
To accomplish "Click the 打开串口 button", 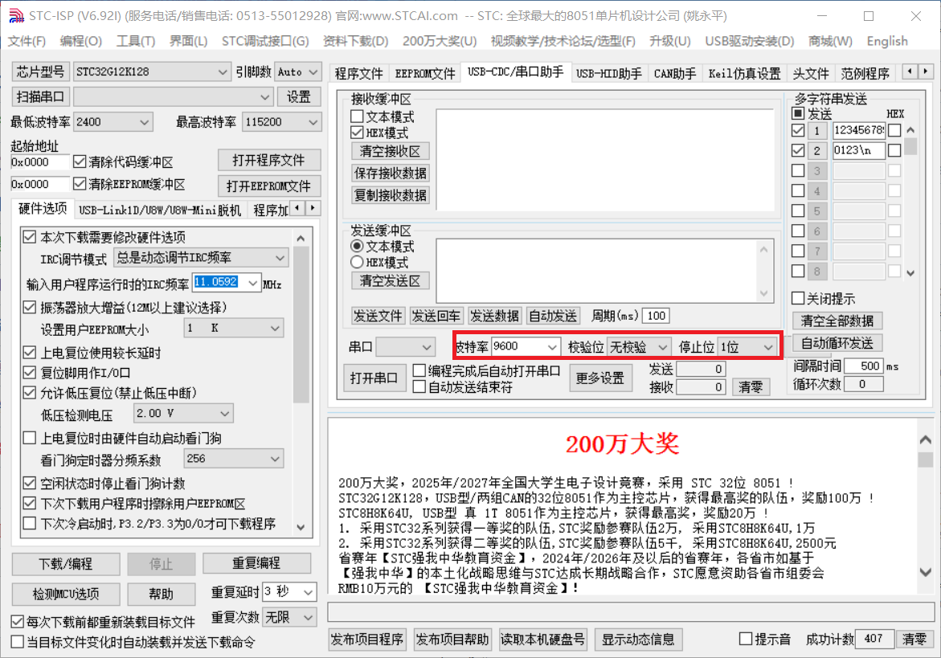I will coord(374,378).
